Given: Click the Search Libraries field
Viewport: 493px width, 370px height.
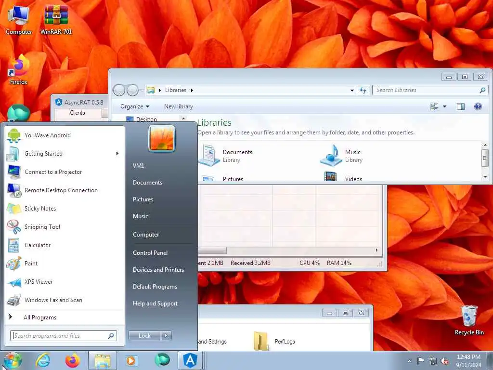Looking at the screenshot, I should coord(430,90).
